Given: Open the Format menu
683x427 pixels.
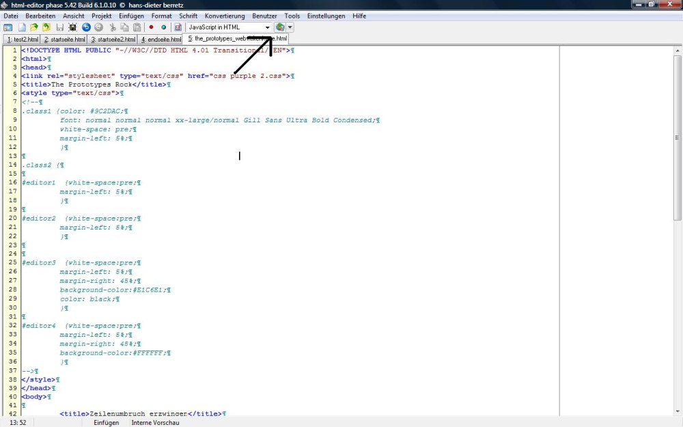Looking at the screenshot, I should pyautogui.click(x=162, y=16).
